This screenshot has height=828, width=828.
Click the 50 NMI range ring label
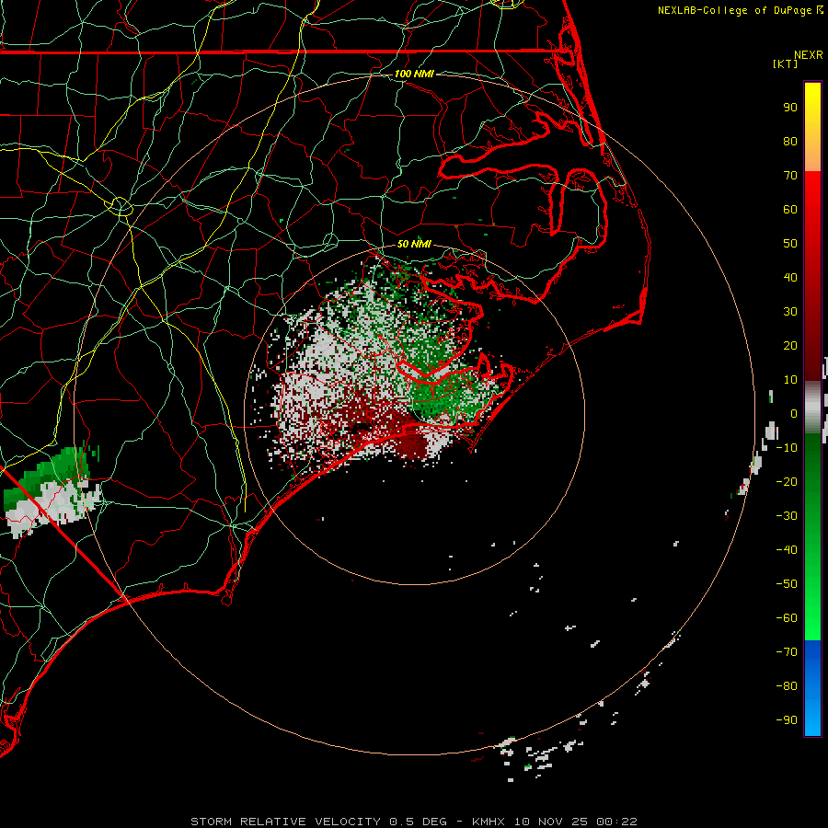pyautogui.click(x=414, y=244)
